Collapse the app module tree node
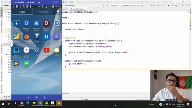The image size is (192, 108). (4, 12)
